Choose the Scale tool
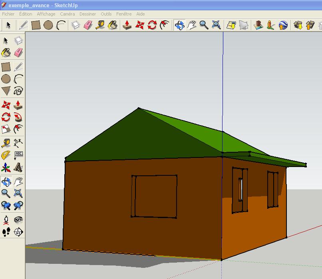 [6, 129]
